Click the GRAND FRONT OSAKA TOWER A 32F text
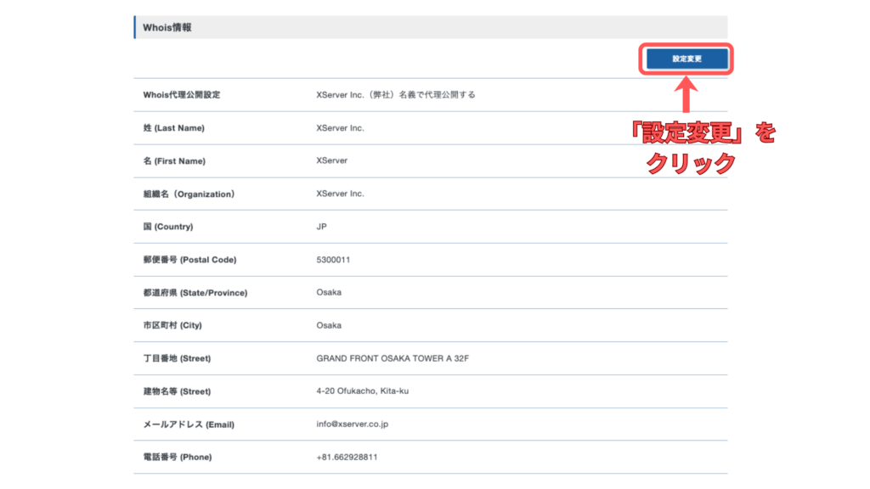Screen dimensions: 870x489 [x=393, y=358]
